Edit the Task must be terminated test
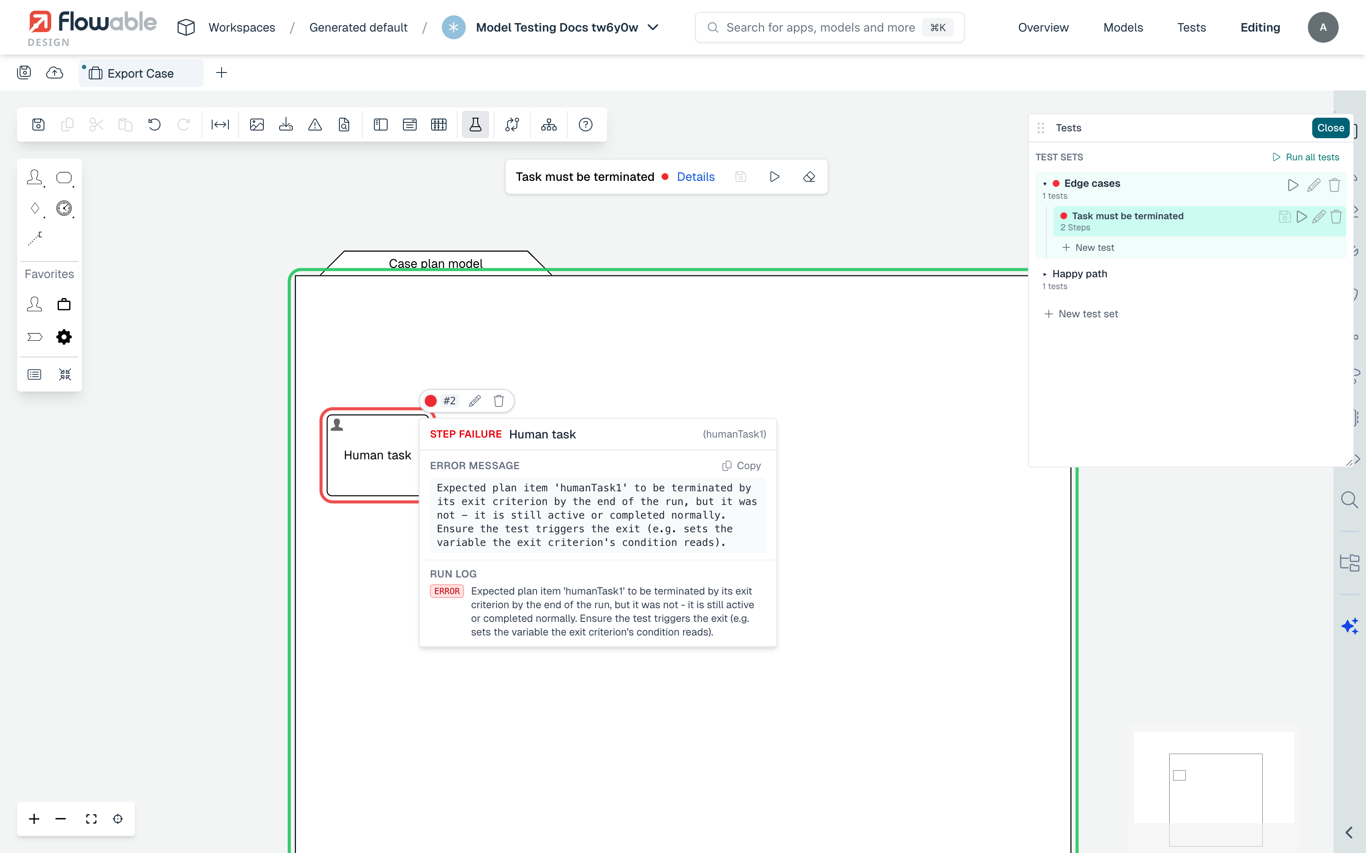 (x=1319, y=217)
